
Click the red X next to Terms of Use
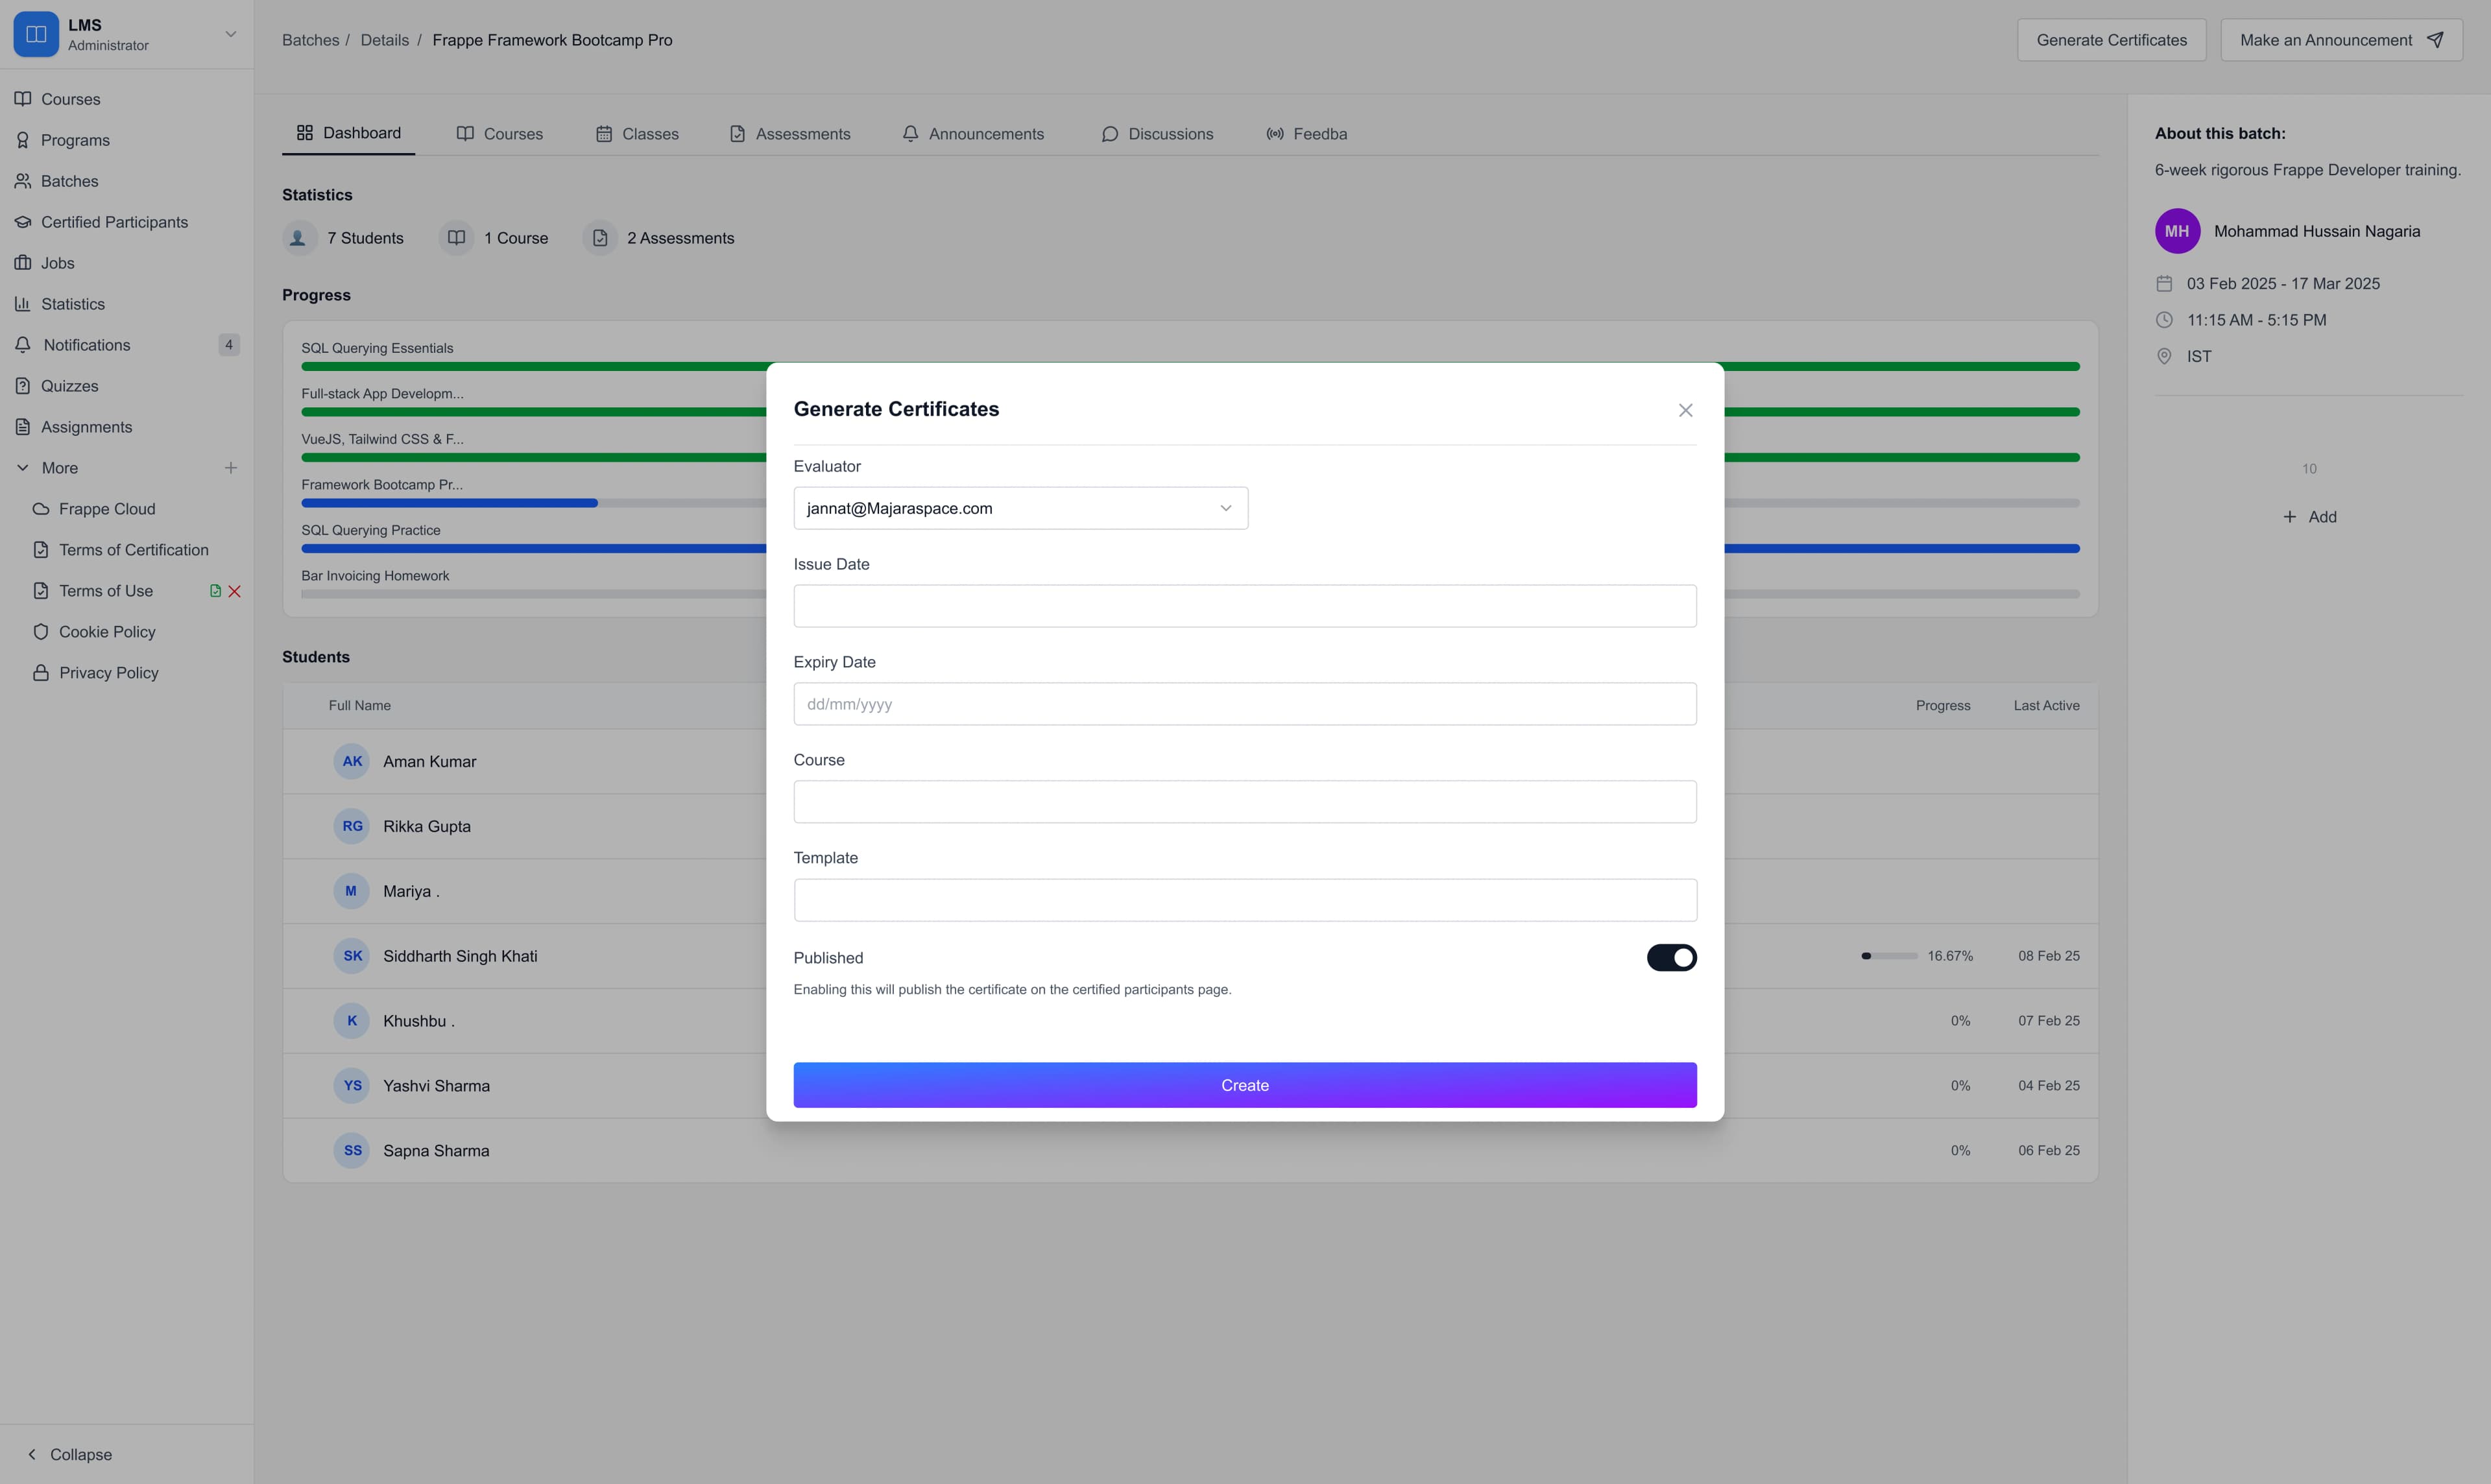(235, 590)
